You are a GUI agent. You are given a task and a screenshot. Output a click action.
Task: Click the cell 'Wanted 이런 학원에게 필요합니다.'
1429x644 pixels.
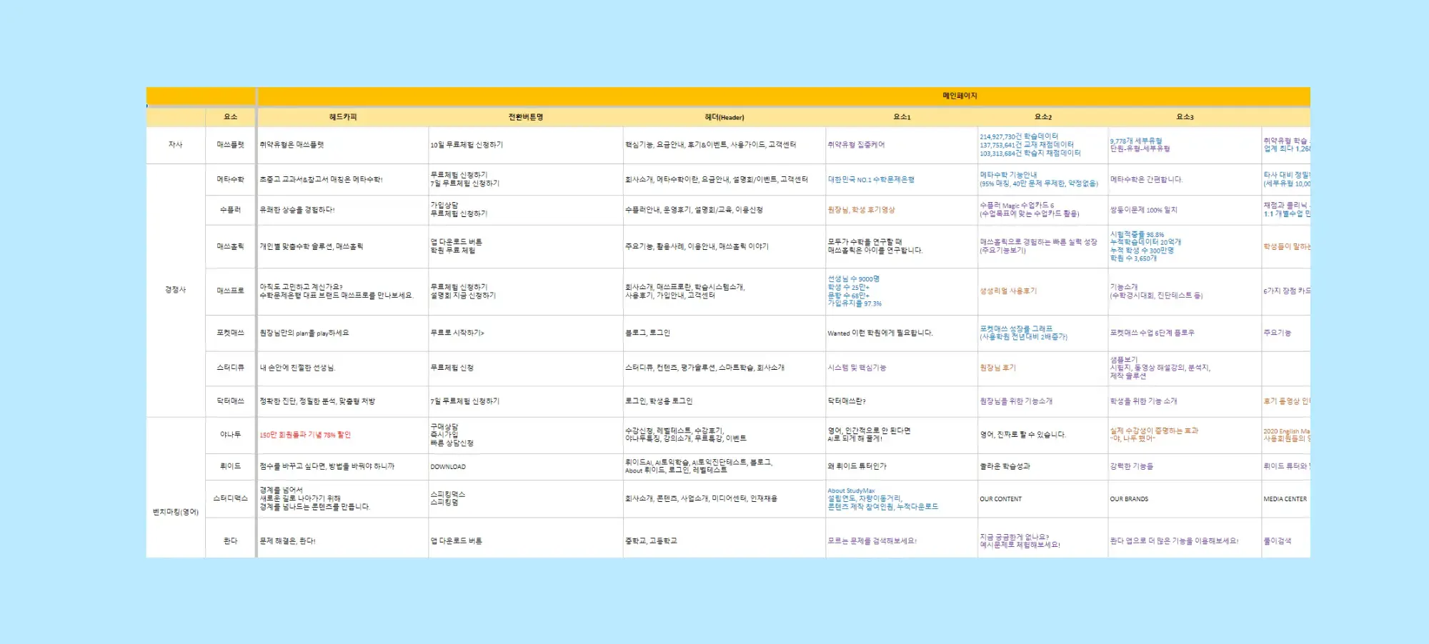pos(902,333)
